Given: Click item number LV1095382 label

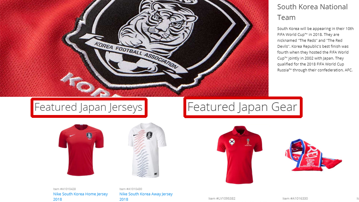Looking at the screenshot, I should (222, 199).
